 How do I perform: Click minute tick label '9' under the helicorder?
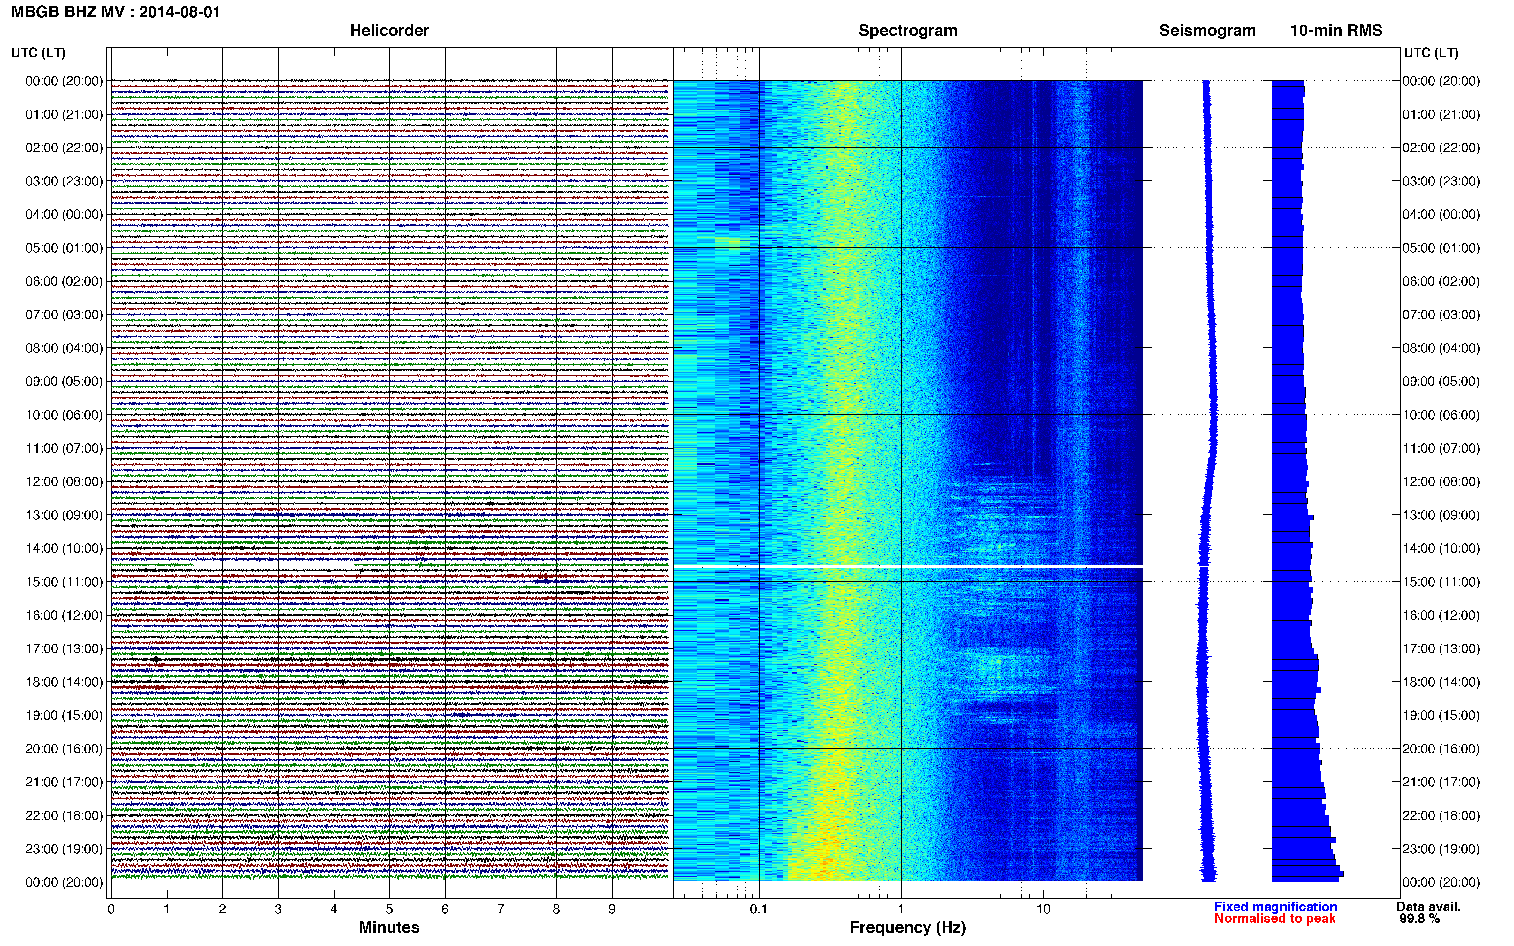611,909
